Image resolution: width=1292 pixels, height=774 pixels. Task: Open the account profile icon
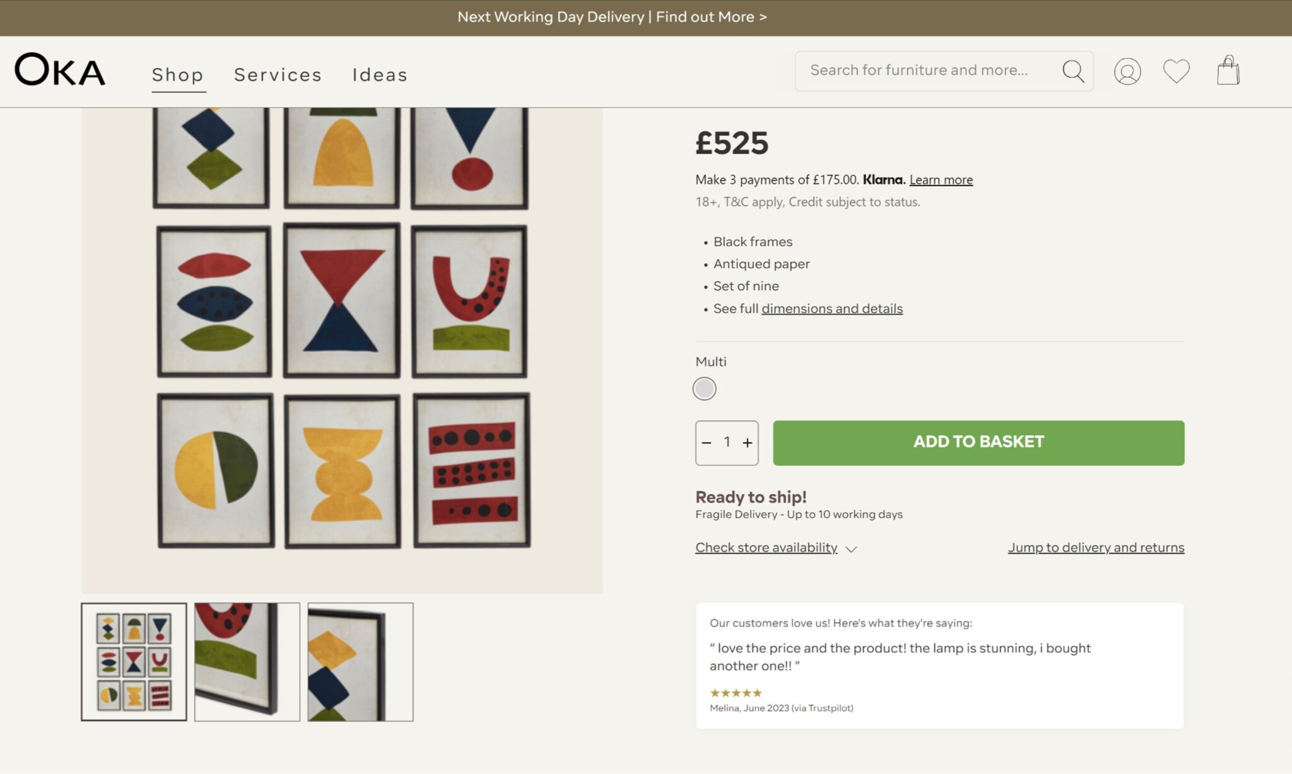tap(1127, 71)
